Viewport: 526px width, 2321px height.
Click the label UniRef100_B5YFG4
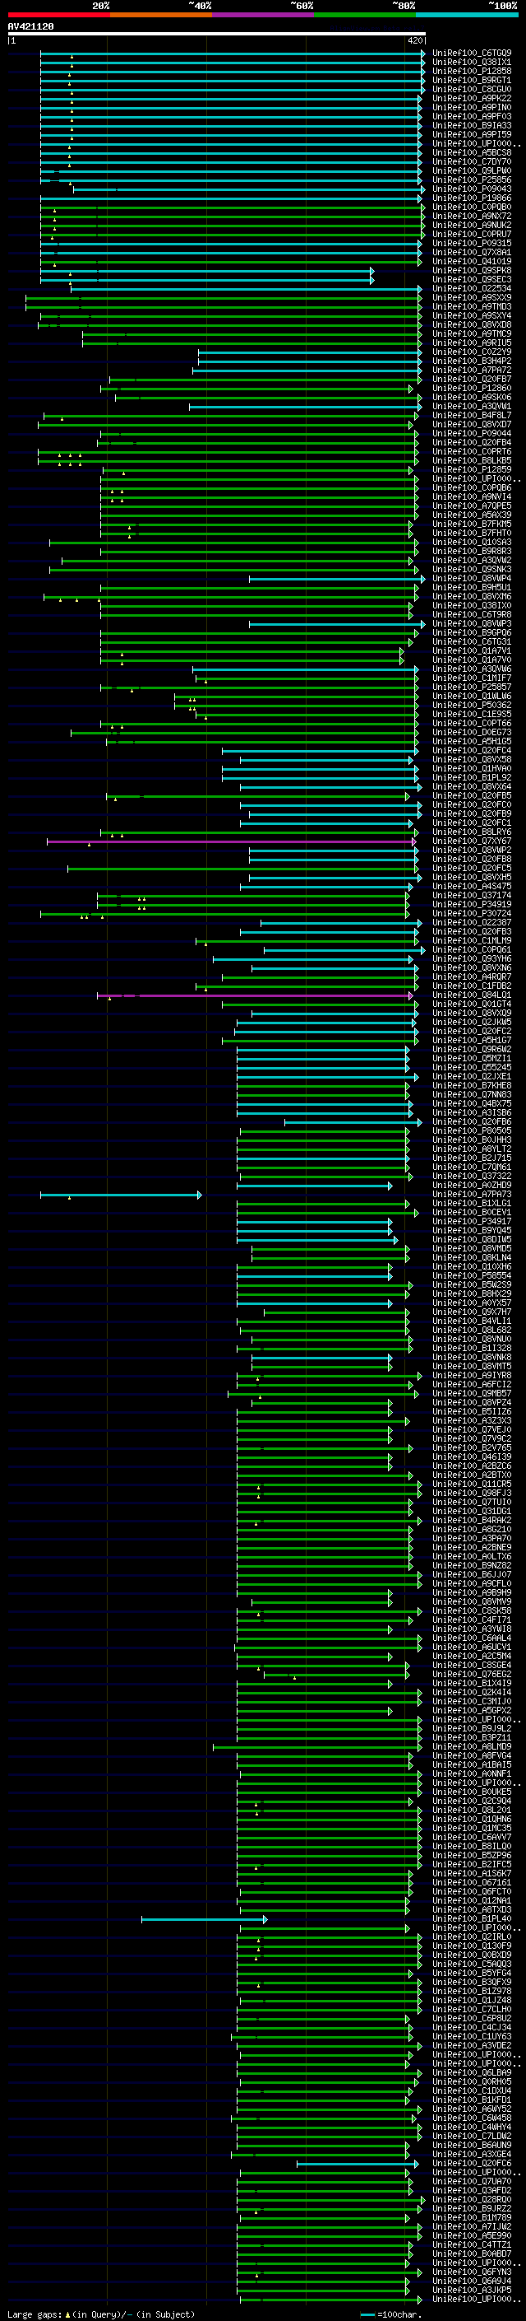click(x=472, y=1974)
